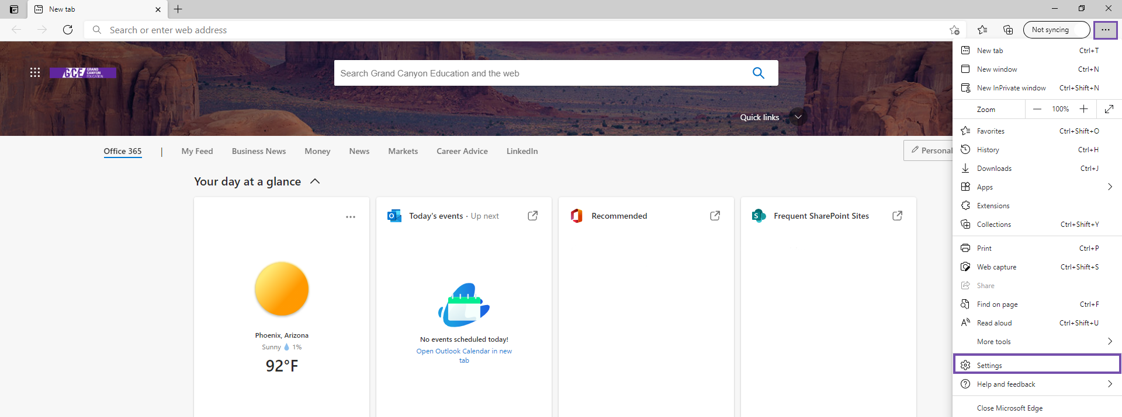The image size is (1122, 417).
Task: Open Downloads from the menu
Action: (1037, 169)
